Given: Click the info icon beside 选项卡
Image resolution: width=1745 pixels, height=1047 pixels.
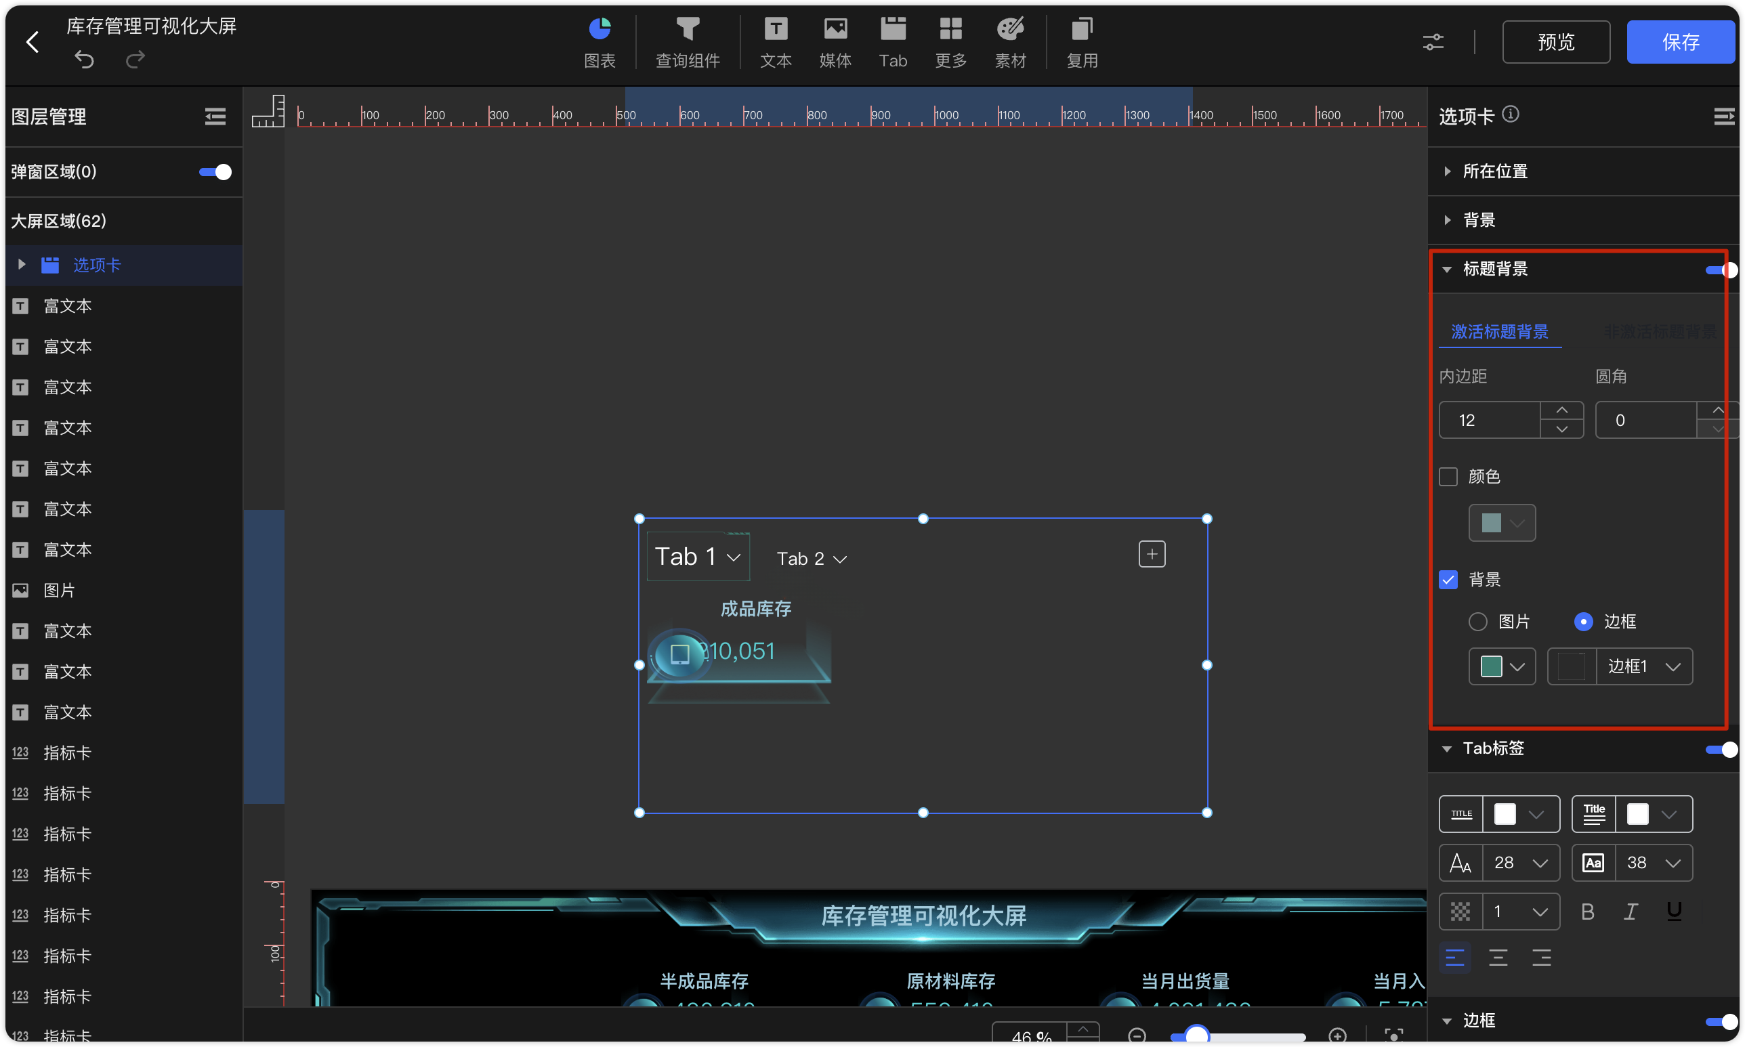Looking at the screenshot, I should (x=1511, y=114).
